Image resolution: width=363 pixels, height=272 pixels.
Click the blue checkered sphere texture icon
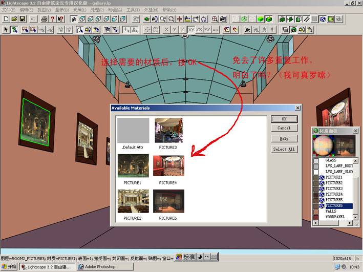click(323, 19)
